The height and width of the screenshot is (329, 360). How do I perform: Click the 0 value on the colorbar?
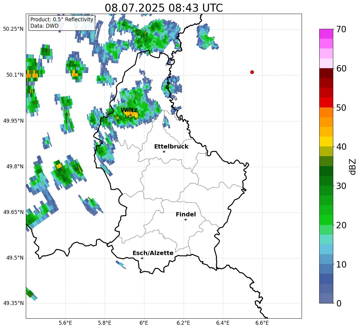coord(339,303)
